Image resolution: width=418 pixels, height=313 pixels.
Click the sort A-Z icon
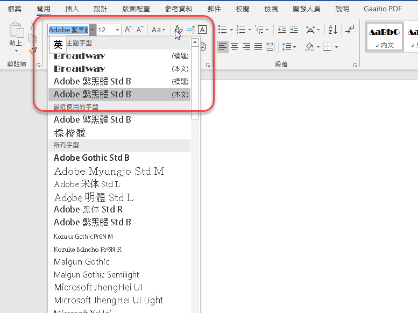pyautogui.click(x=332, y=30)
